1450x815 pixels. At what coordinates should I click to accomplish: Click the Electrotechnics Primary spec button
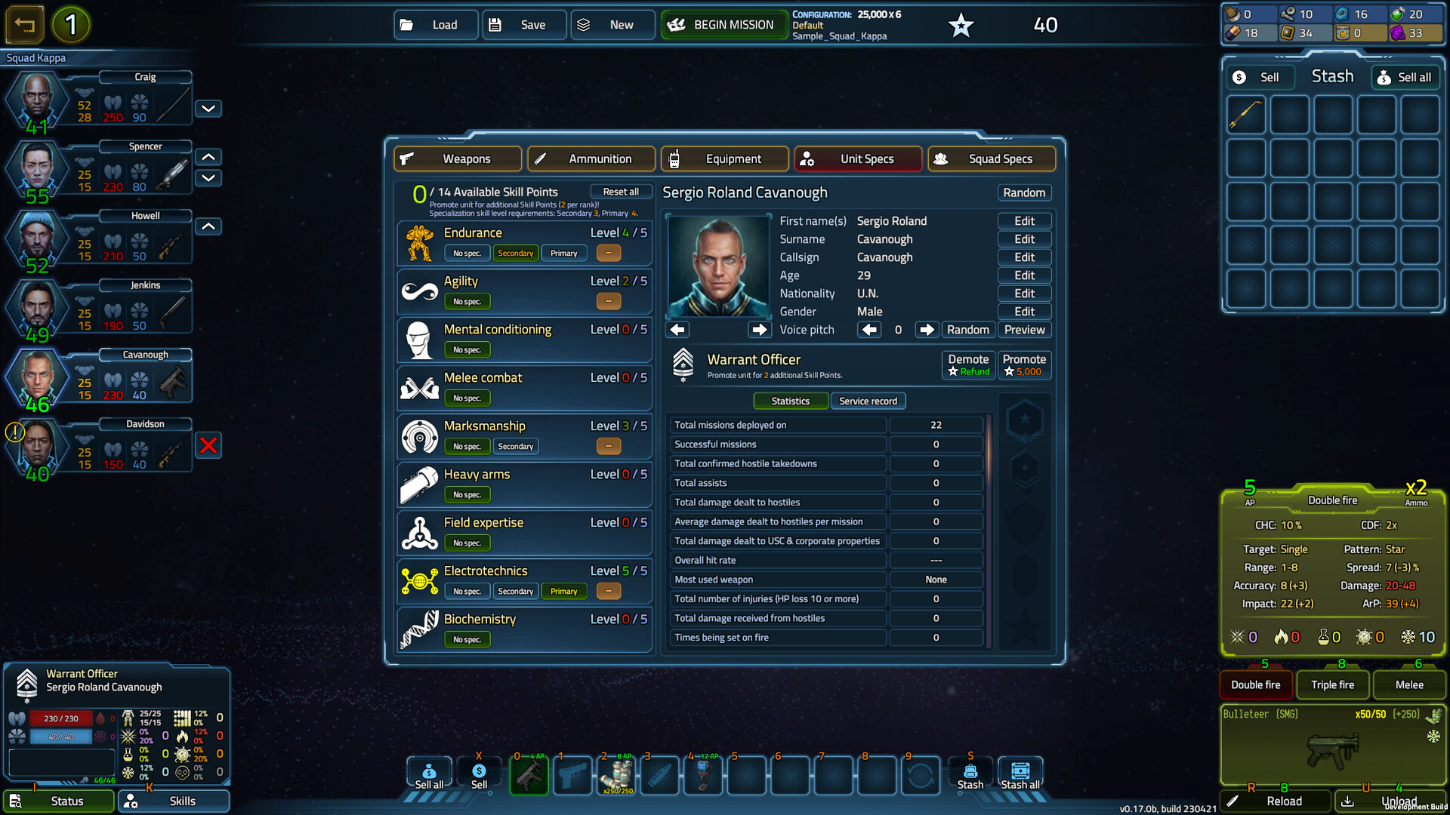click(x=563, y=590)
